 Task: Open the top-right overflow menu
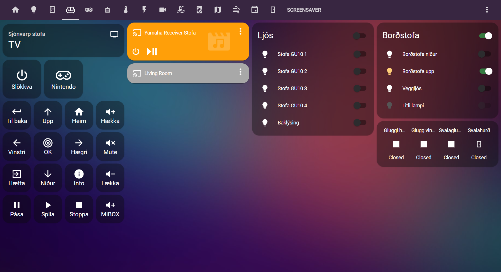pos(487,10)
